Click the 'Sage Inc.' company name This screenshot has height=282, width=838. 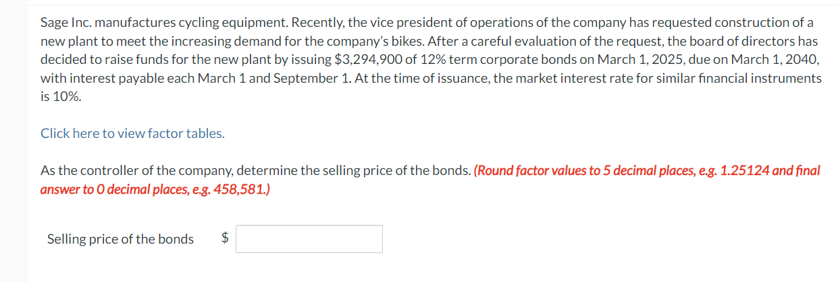[64, 22]
